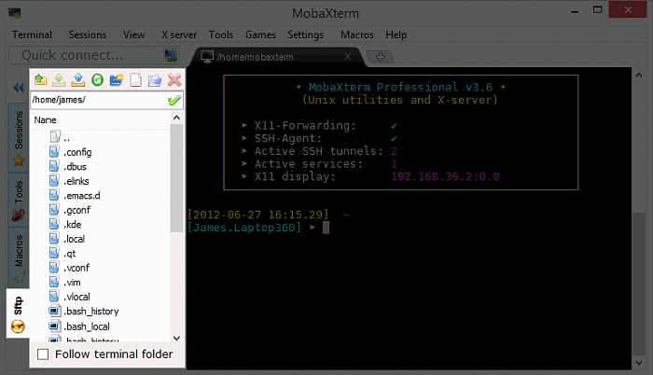Open selected file icon in SFTP toolbar

(155, 79)
